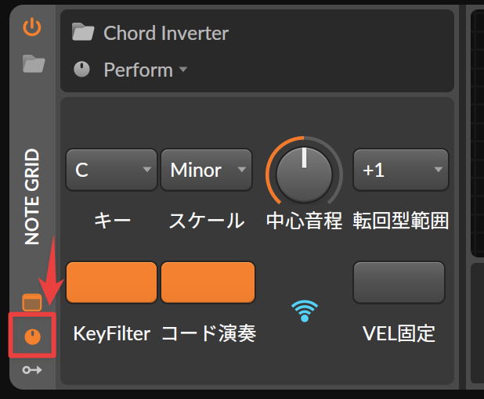Enable the VEL固定 button
Image resolution: width=484 pixels, height=399 pixels.
(399, 282)
